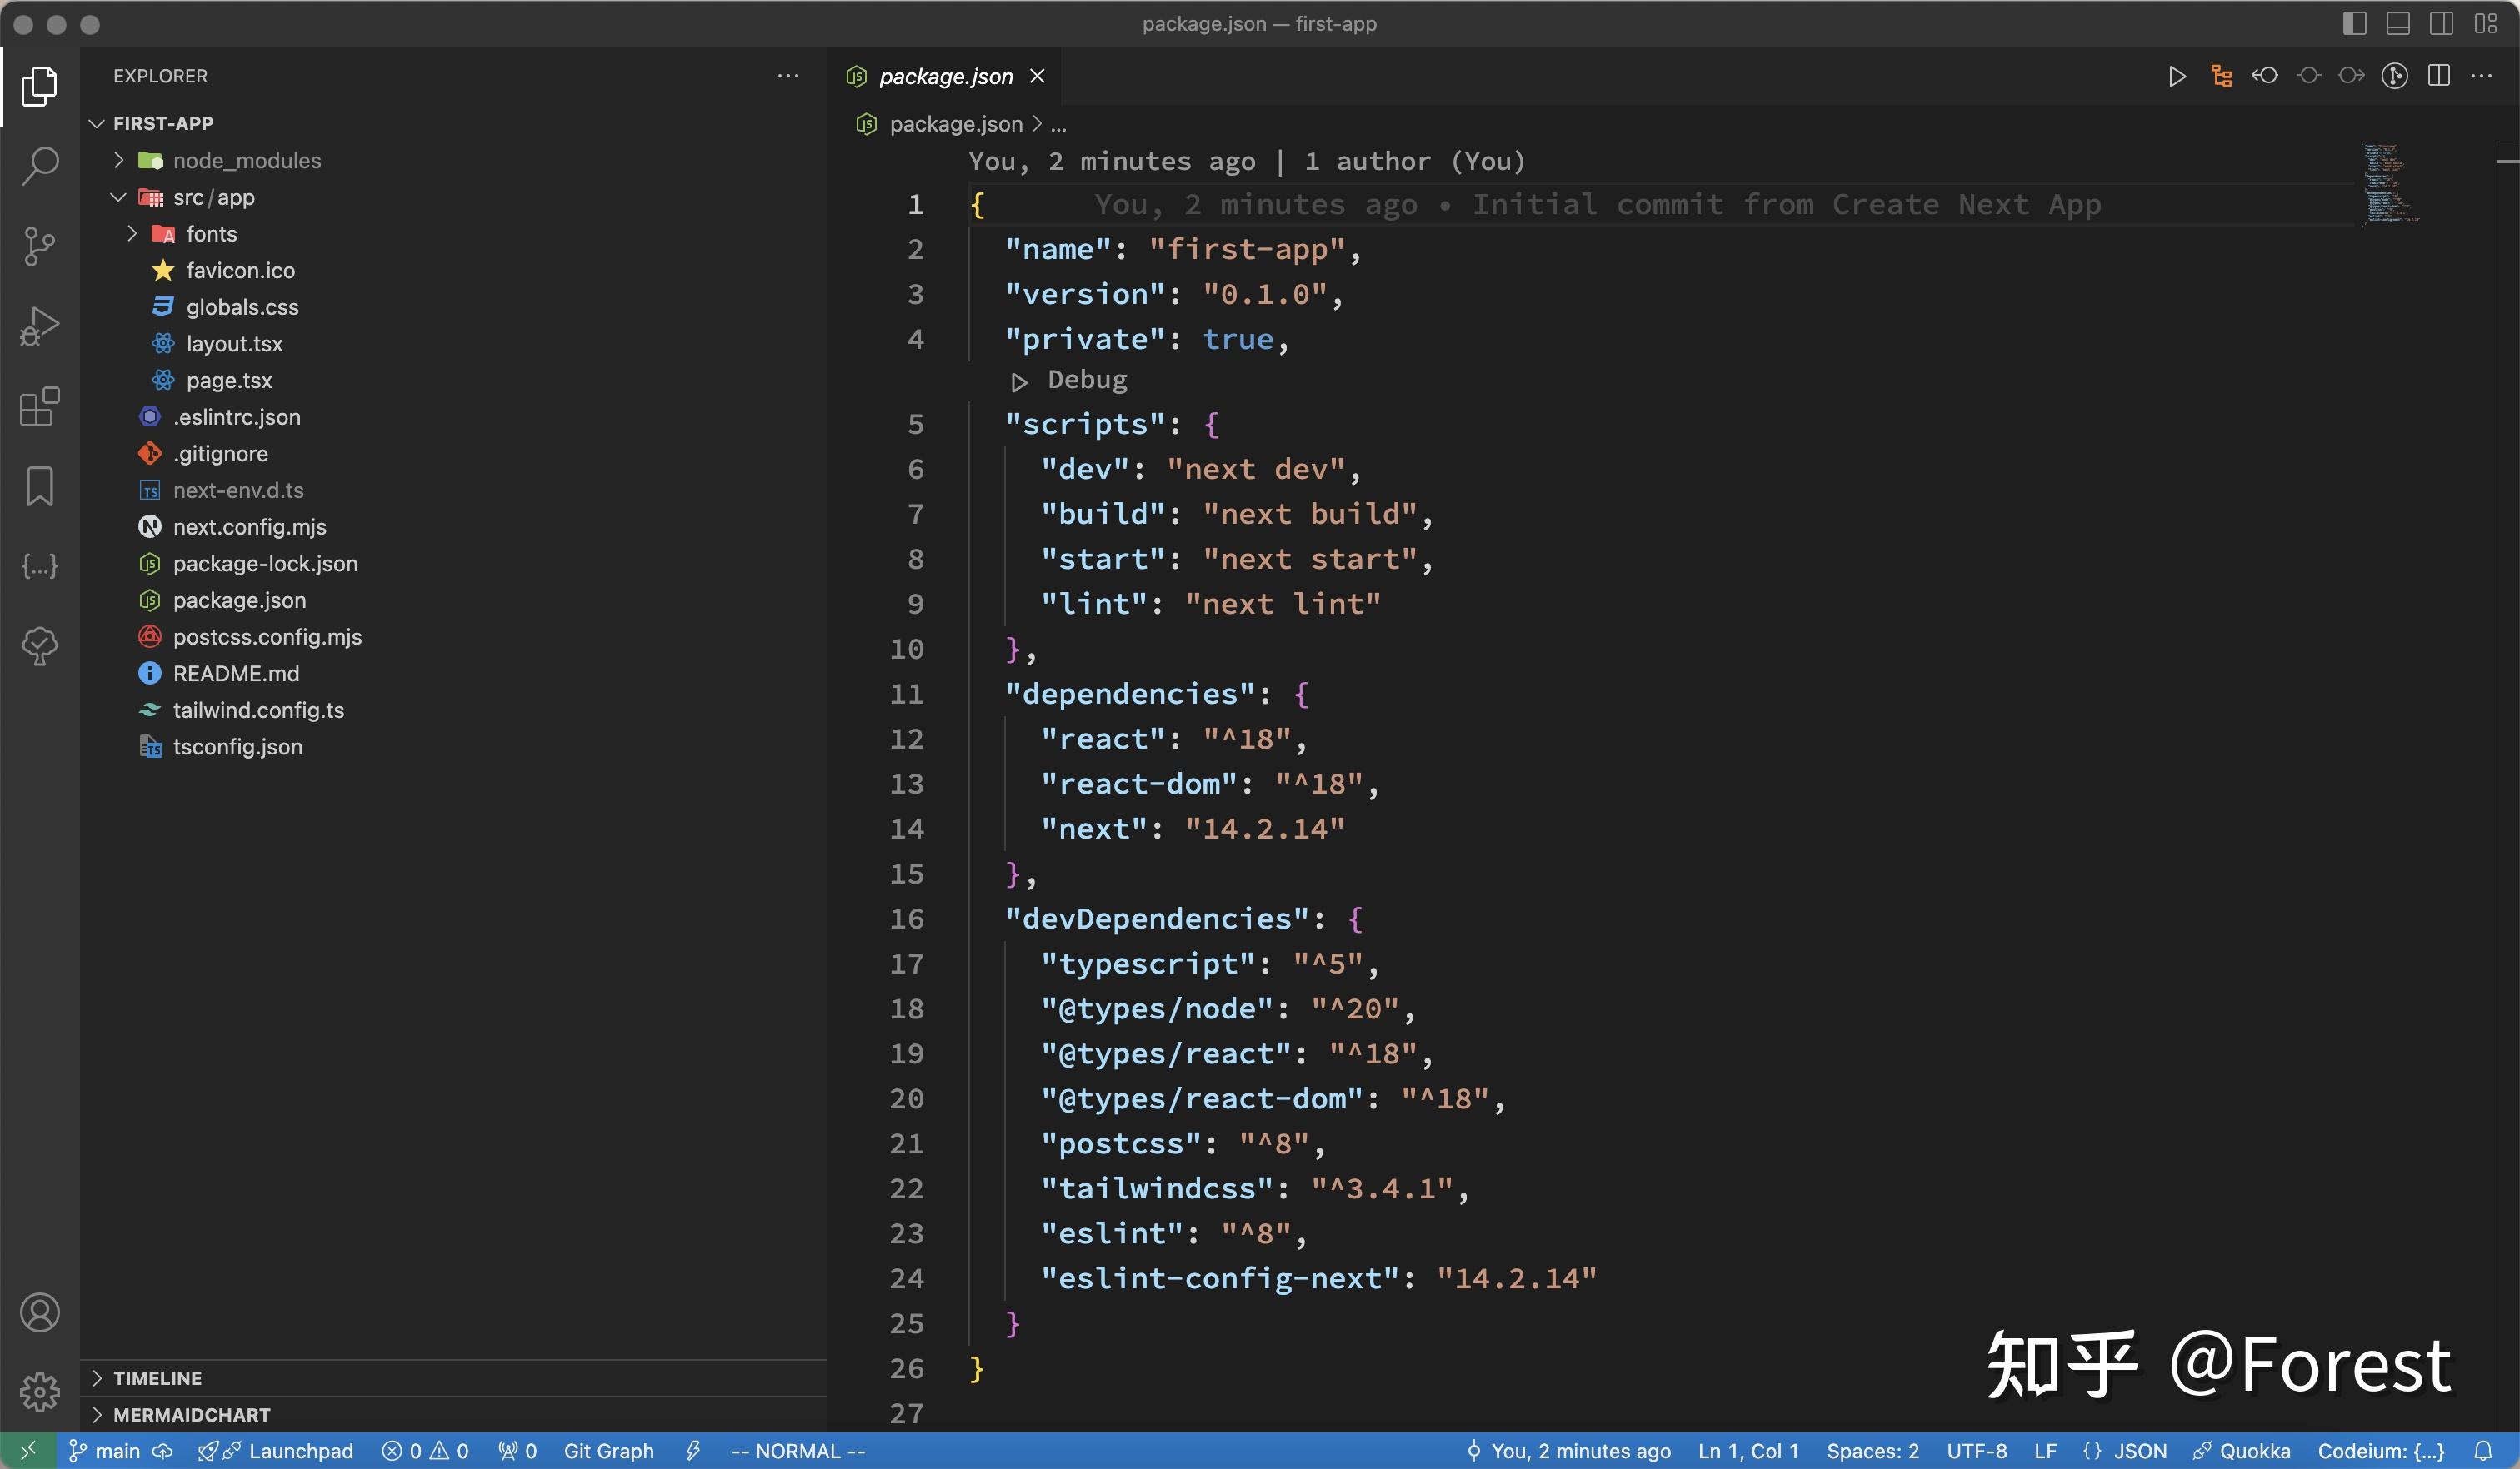This screenshot has height=1469, width=2520.
Task: Toggle primary side bar layout icon
Action: click(2355, 24)
